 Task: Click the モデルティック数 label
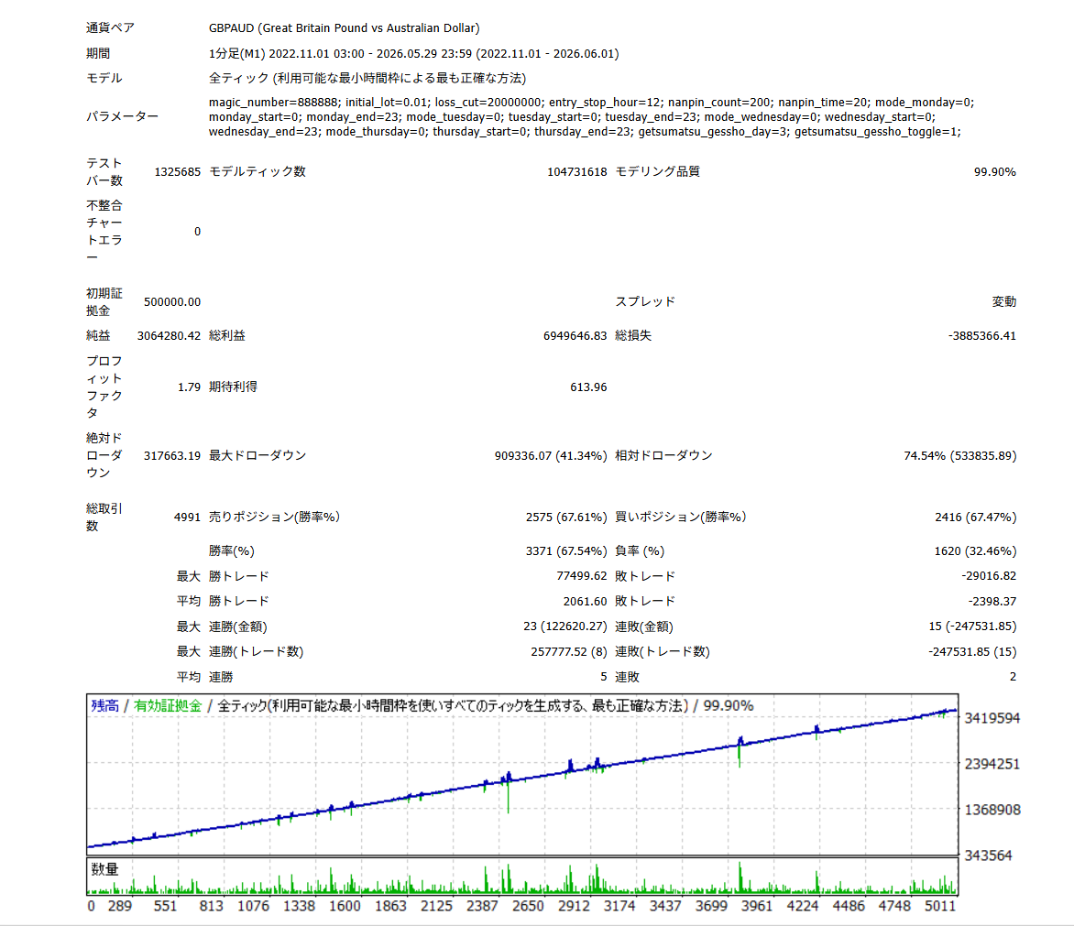point(258,172)
